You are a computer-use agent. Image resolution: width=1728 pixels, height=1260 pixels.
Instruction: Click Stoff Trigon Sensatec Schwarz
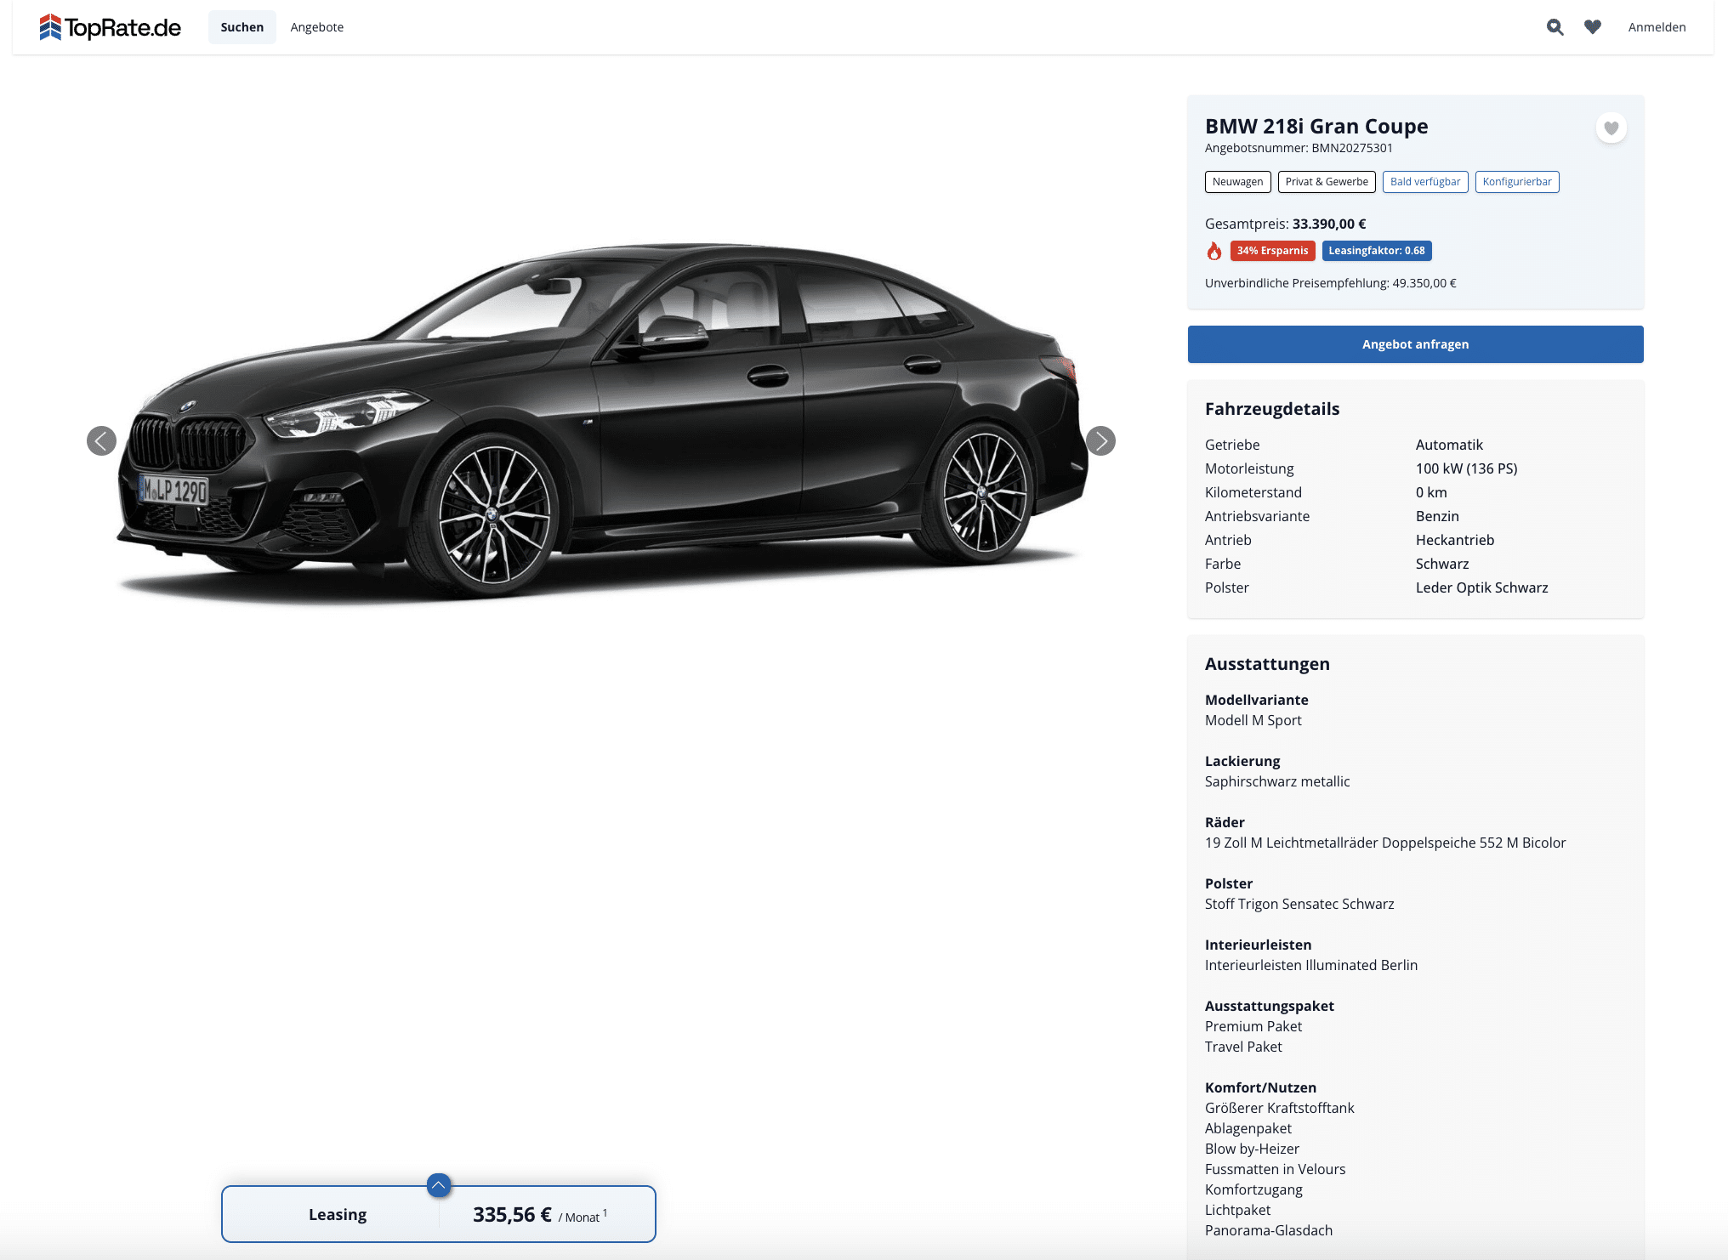pyautogui.click(x=1299, y=904)
